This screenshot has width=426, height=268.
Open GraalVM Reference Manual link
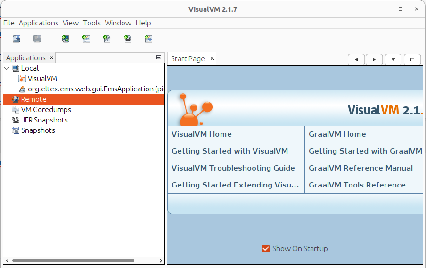pos(360,168)
